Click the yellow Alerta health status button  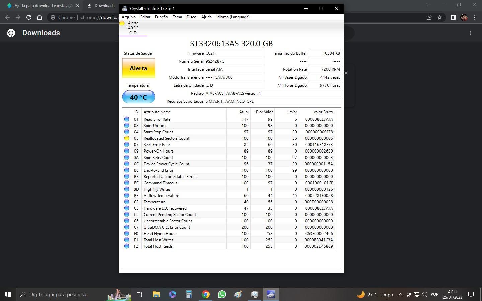(138, 68)
